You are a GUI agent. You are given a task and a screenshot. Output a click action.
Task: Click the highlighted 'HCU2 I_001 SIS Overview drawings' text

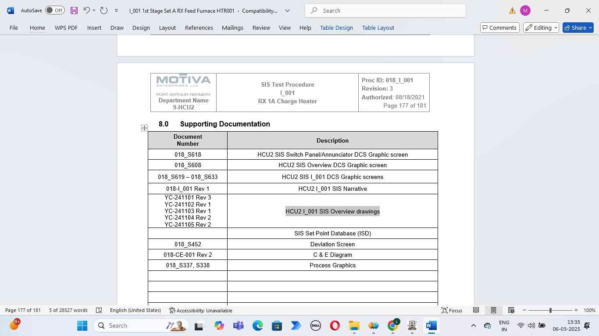click(332, 211)
